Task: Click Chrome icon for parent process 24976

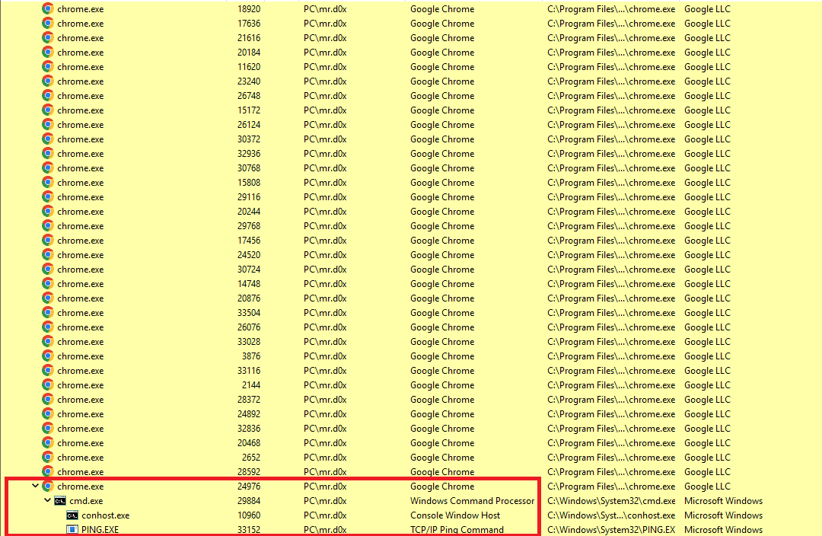Action: point(48,487)
